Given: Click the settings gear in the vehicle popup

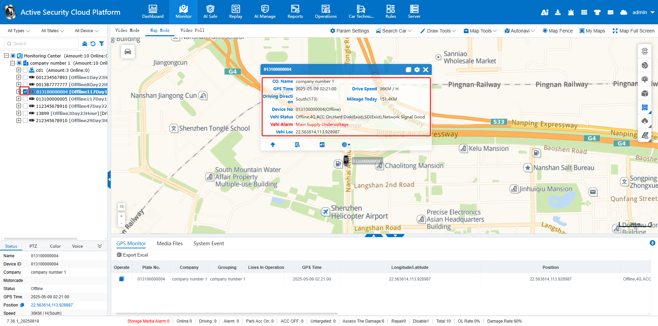Looking at the screenshot, I should click(417, 69).
